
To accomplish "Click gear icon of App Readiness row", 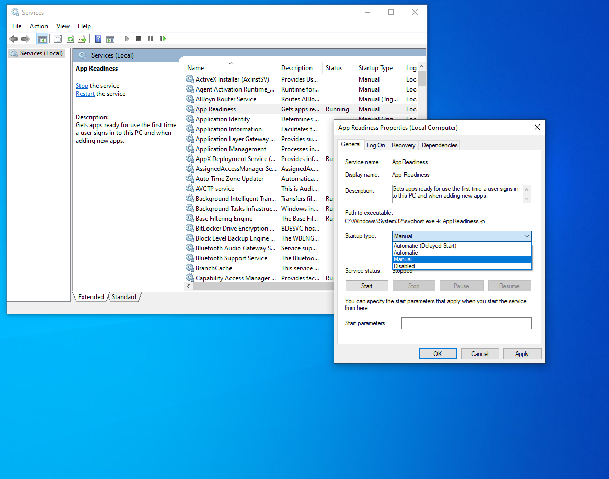I will coord(190,109).
